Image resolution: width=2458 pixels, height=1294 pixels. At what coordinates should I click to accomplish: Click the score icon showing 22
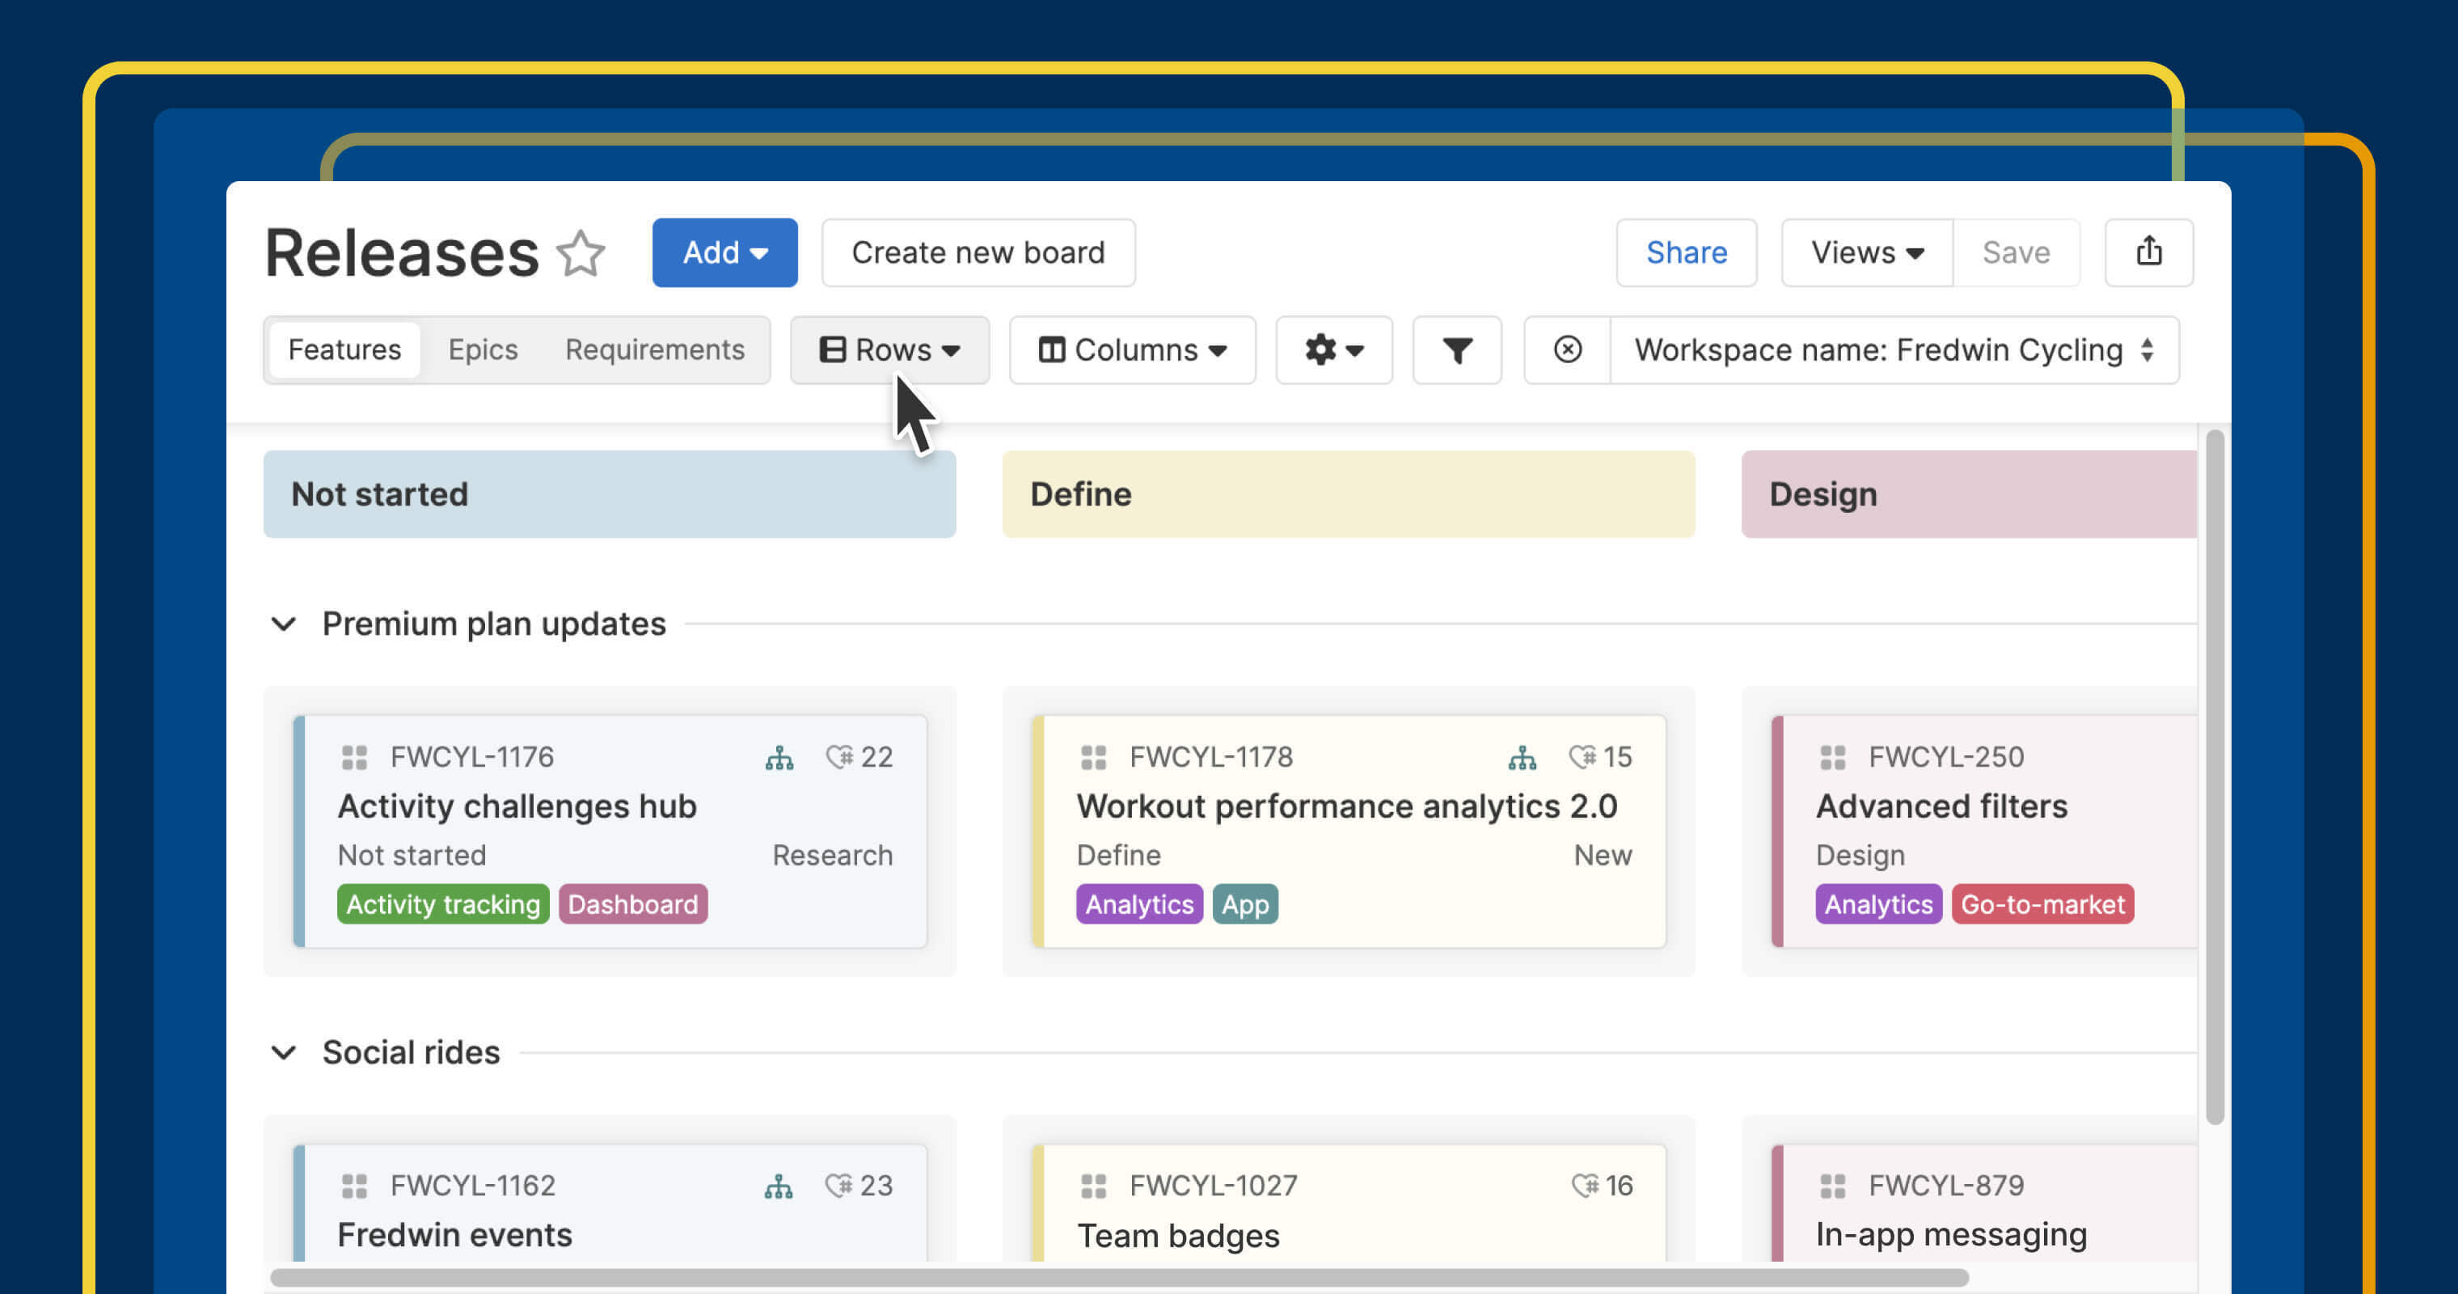840,757
